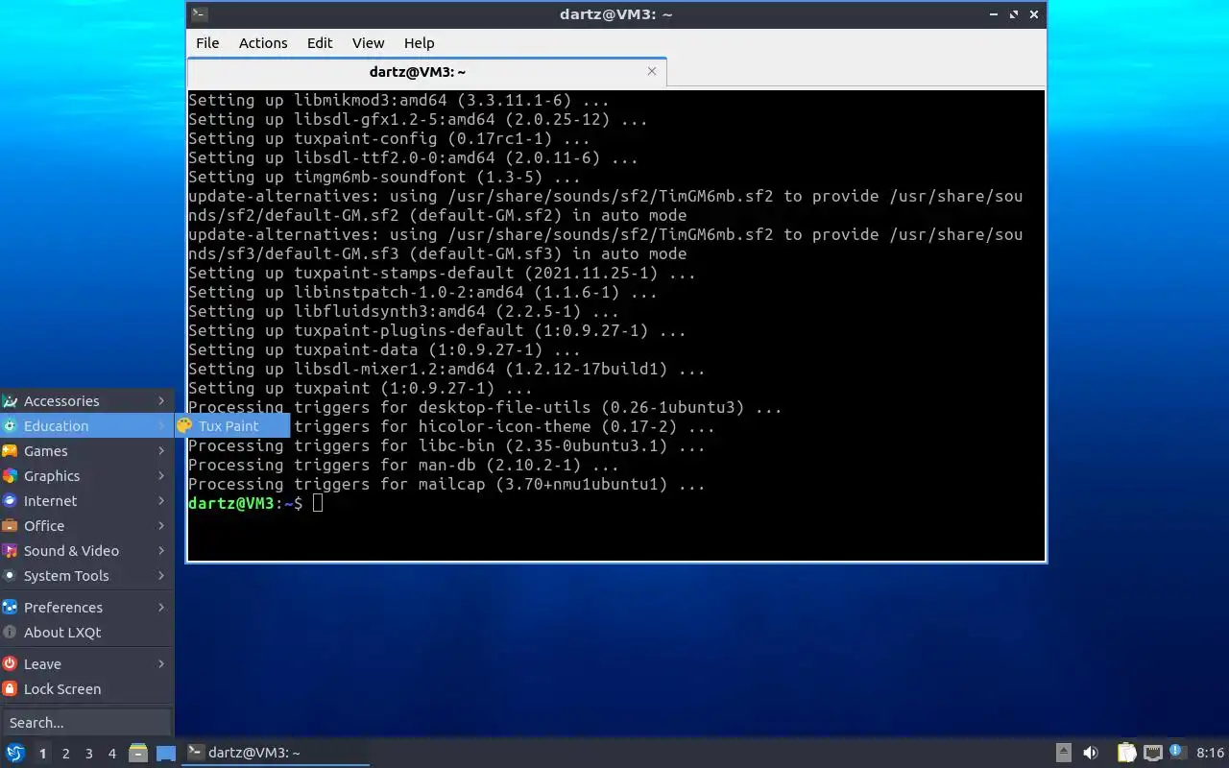Click the wired network tray icon
This screenshot has height=768, width=1229.
point(1153,753)
